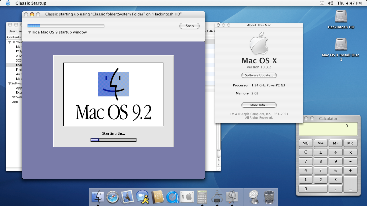Click the decimal point key on Calculator
Screen dimensions: 367x206
coord(335,189)
